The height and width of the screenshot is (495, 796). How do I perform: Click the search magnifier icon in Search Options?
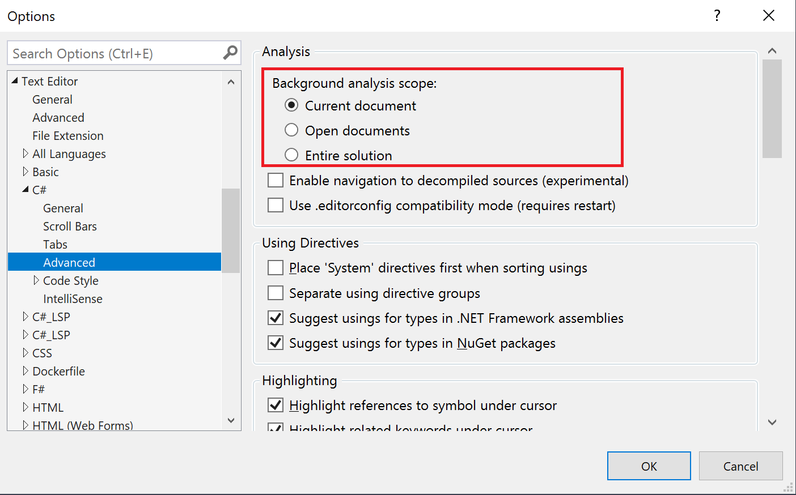230,53
